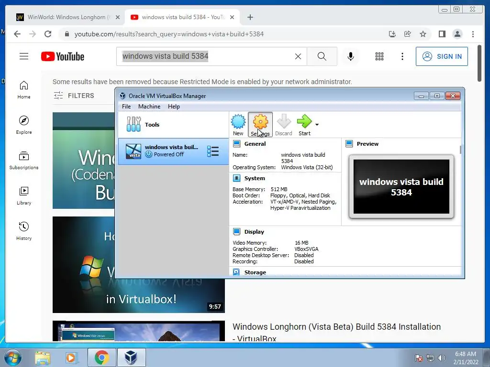Click the New VM toolbar icon

coord(238,125)
